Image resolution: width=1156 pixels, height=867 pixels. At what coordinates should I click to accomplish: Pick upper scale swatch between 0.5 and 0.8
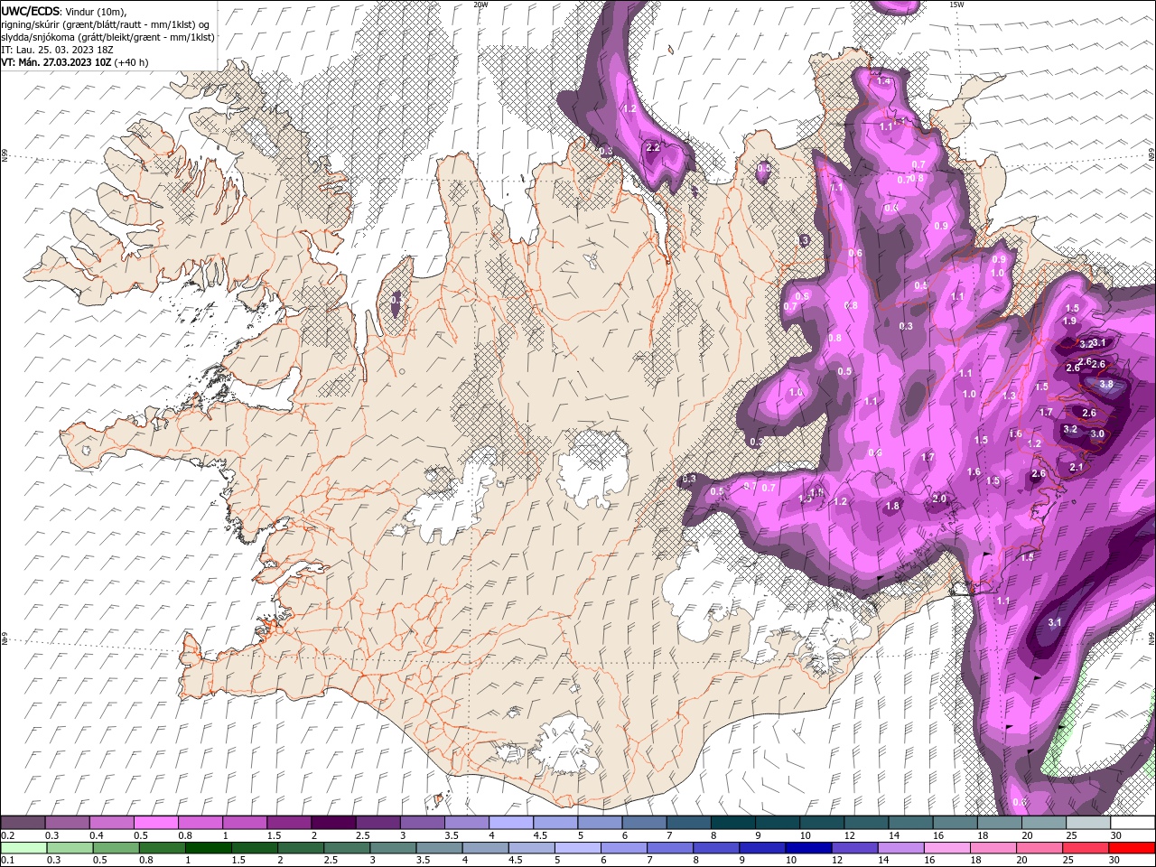click(155, 823)
